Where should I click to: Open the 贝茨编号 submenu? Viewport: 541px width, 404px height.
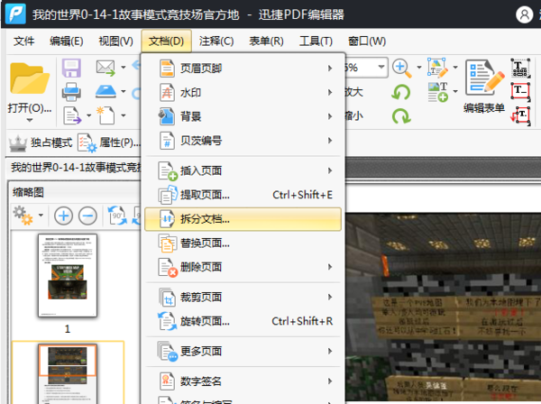(x=243, y=141)
